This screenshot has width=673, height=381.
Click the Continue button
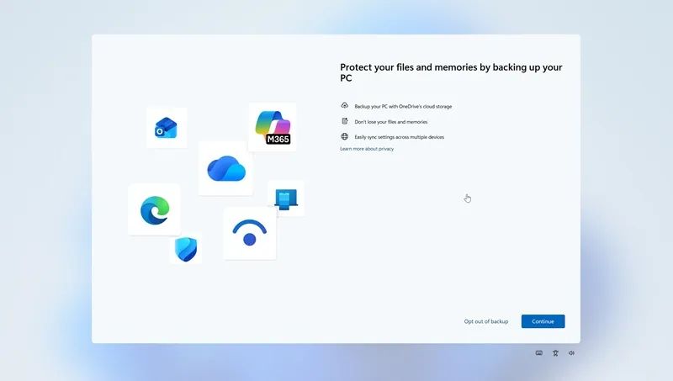point(543,321)
